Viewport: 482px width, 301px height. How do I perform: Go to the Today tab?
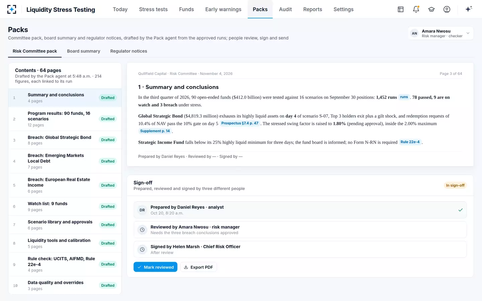tap(120, 9)
